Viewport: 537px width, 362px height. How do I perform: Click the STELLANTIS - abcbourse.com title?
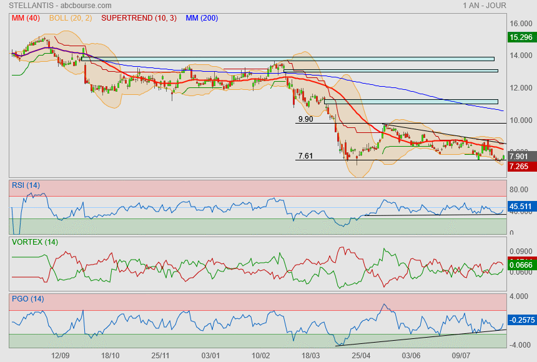click(x=60, y=6)
